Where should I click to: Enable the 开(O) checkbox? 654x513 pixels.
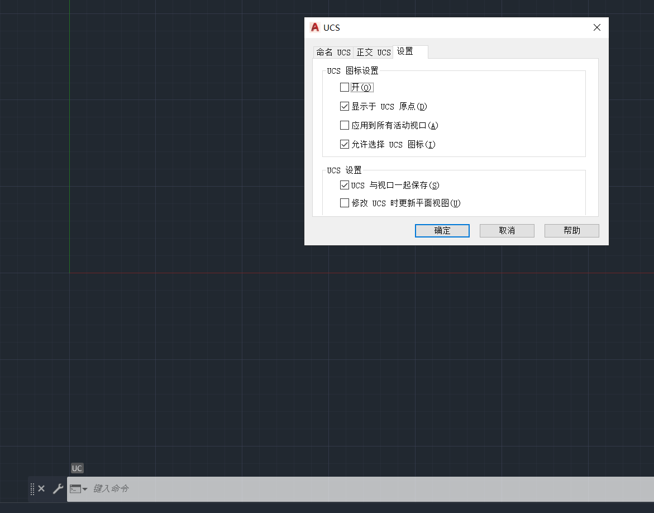click(345, 87)
